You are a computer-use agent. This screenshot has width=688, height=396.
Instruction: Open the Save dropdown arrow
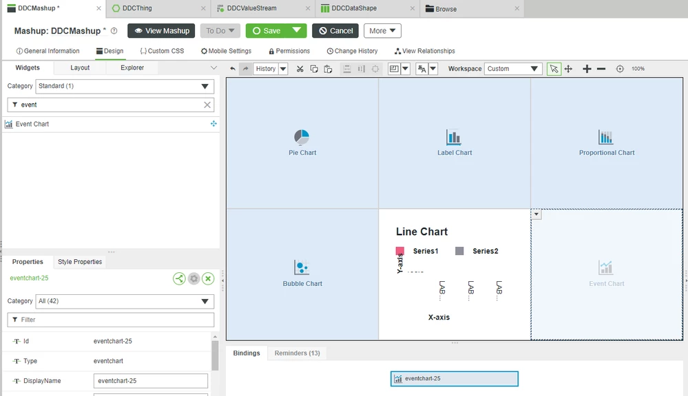pos(297,31)
